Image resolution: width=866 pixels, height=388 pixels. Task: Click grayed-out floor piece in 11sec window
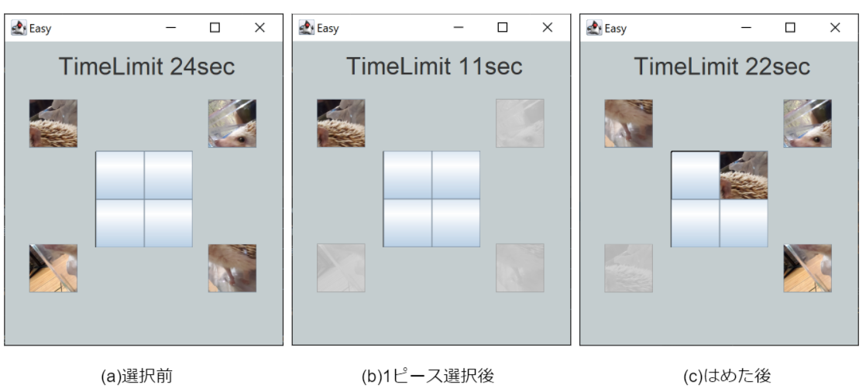341,268
